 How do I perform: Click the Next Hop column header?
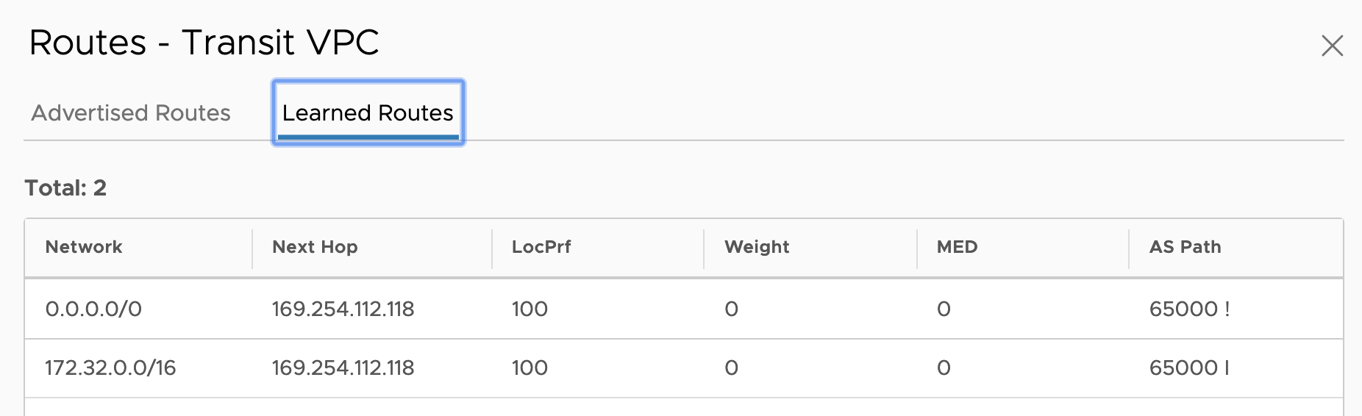[315, 247]
